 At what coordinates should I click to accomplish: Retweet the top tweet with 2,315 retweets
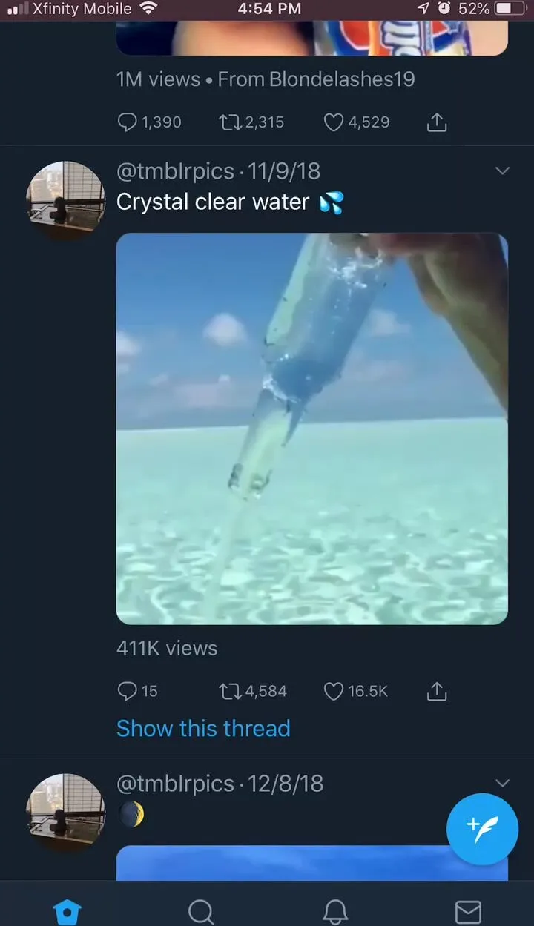[x=231, y=122]
